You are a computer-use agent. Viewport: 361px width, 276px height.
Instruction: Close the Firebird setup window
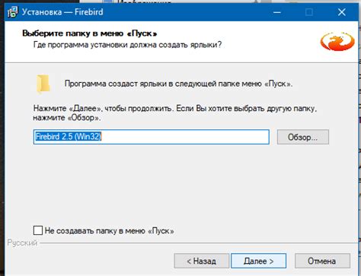point(341,12)
